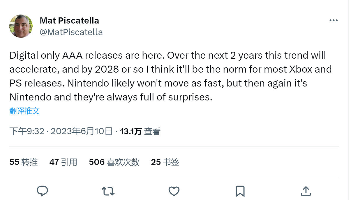Click Mat Piscatella's profile avatar
Screen dimensions: 360x200
pos(21,26)
